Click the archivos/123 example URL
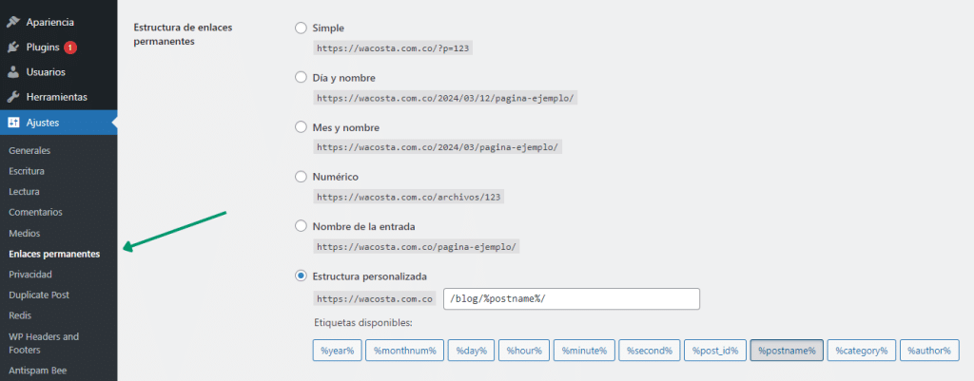 coord(408,198)
